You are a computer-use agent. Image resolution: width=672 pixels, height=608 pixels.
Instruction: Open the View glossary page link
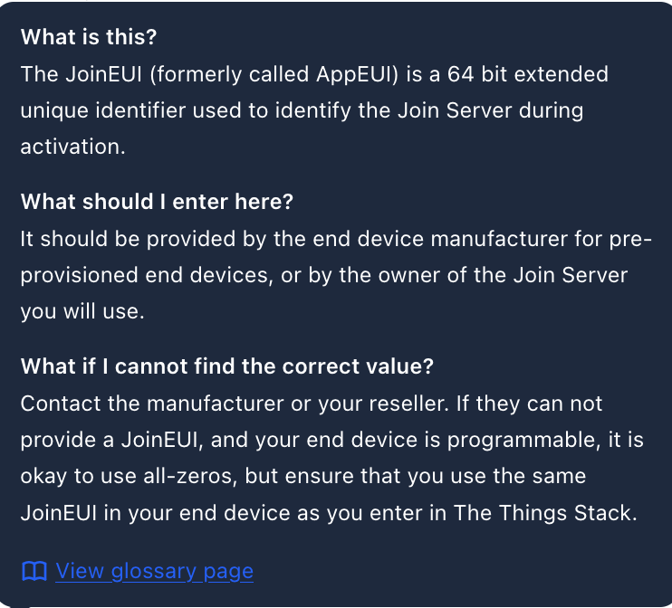point(154,572)
